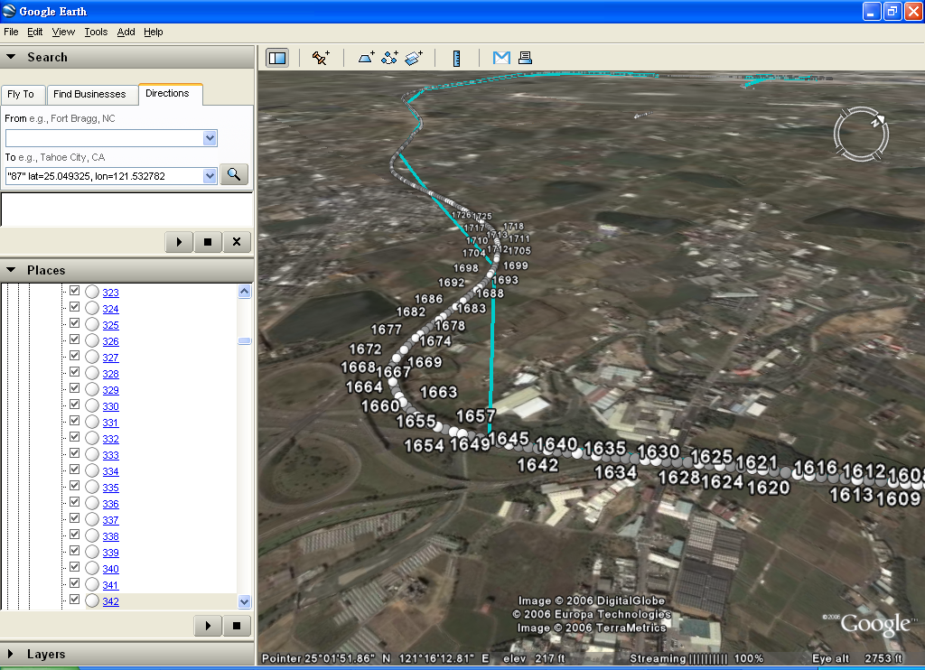Image resolution: width=925 pixels, height=670 pixels.
Task: Uncheck the checkbox for placemark 329
Action: 74,388
